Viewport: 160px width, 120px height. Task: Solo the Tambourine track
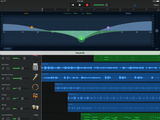click(x=8, y=88)
